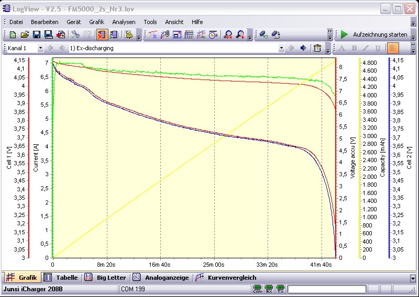This screenshot has width=419, height=297.
Task: Switch to the Big Letter tab
Action: (105, 278)
